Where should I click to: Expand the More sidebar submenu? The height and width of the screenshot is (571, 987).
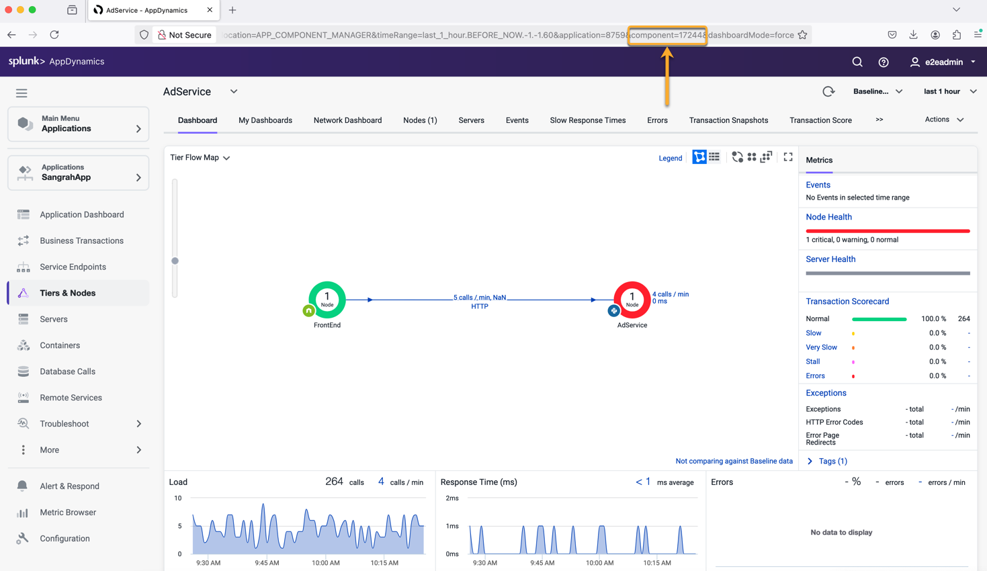(x=139, y=450)
